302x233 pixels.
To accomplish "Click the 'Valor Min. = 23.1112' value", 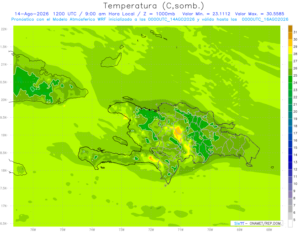I will 206,14.
